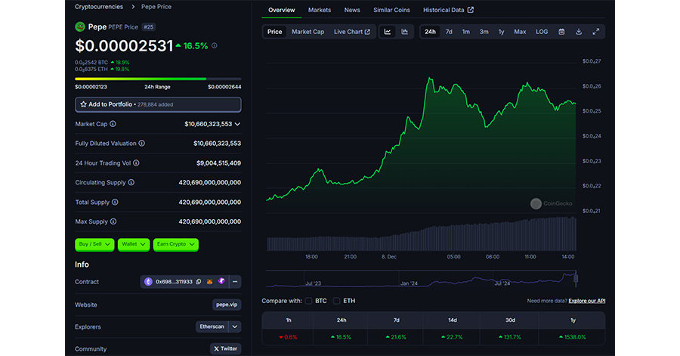Toggle LOG scale on chart
The width and height of the screenshot is (680, 356).
point(542,32)
